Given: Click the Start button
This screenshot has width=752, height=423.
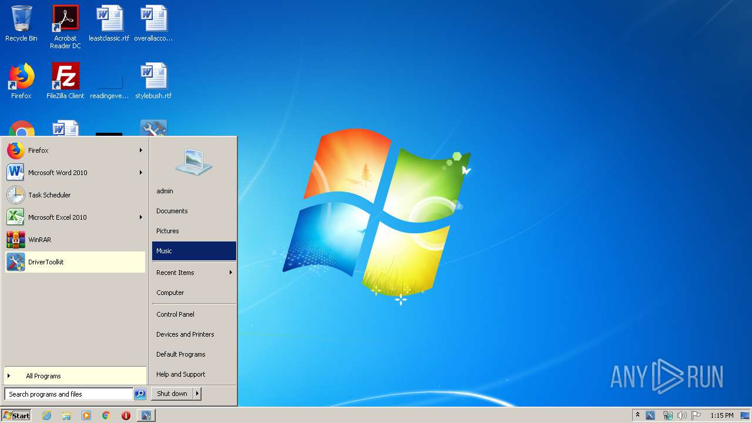Looking at the screenshot, I should [16, 415].
